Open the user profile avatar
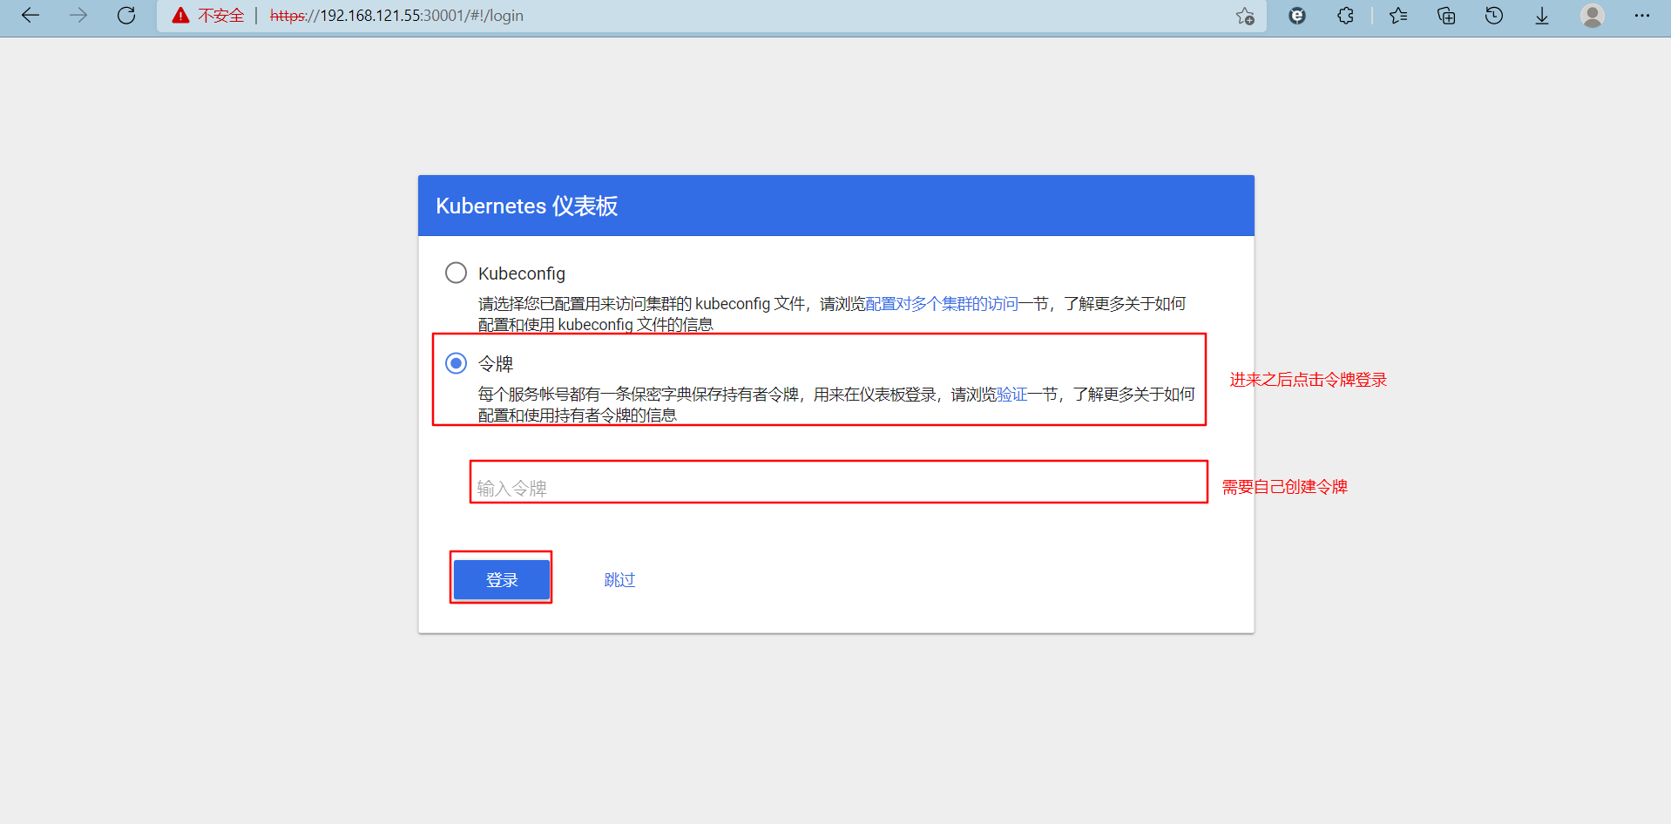Screen dimensions: 1671x824 (1593, 16)
